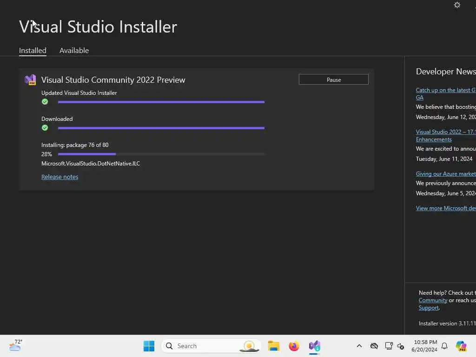Click the Visual Studio Community Preview logo icon
This screenshot has width=476, height=357.
pos(30,79)
